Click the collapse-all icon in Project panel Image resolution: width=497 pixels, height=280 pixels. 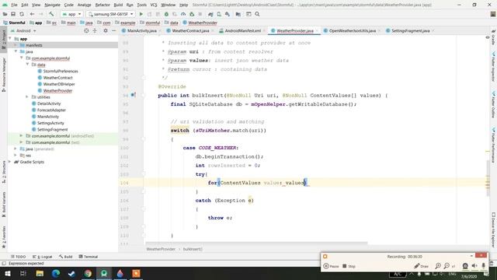click(x=95, y=31)
